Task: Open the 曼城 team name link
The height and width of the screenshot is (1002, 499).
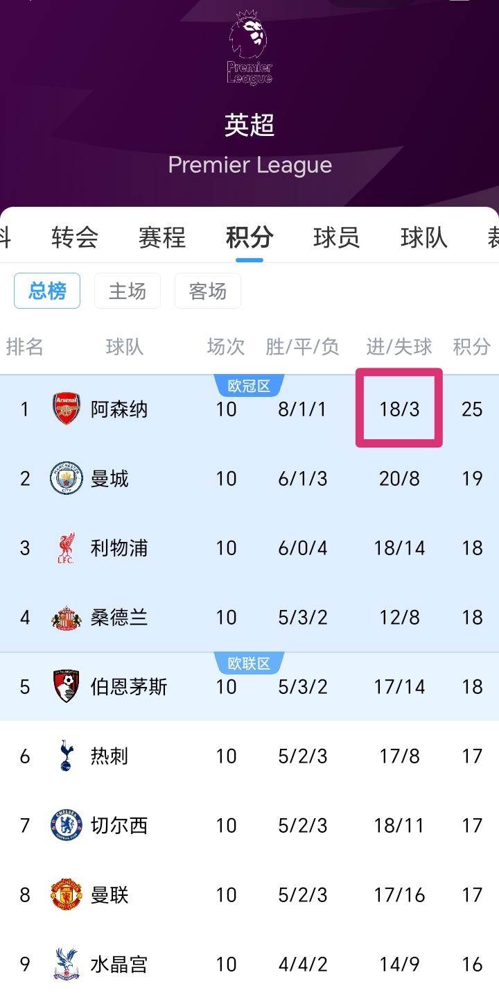Action: (110, 479)
